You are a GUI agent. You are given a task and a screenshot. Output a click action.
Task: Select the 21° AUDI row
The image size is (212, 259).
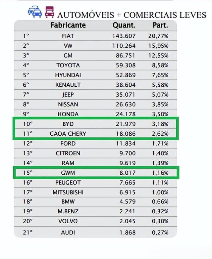coord(68,233)
